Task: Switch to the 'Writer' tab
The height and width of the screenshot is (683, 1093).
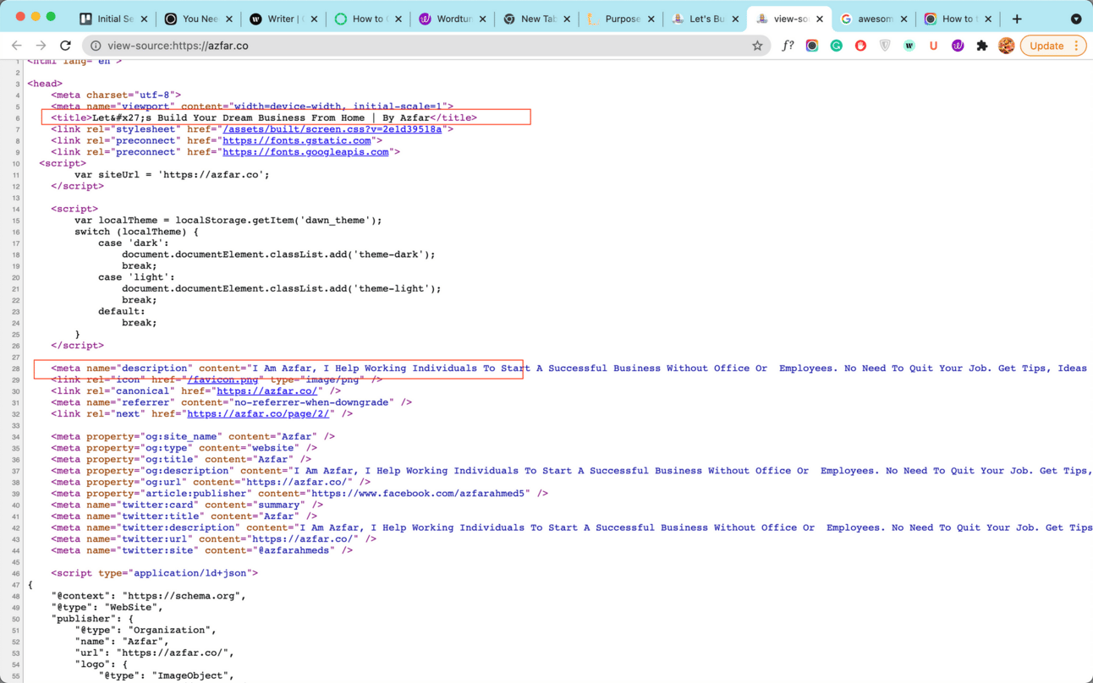Action: [284, 19]
